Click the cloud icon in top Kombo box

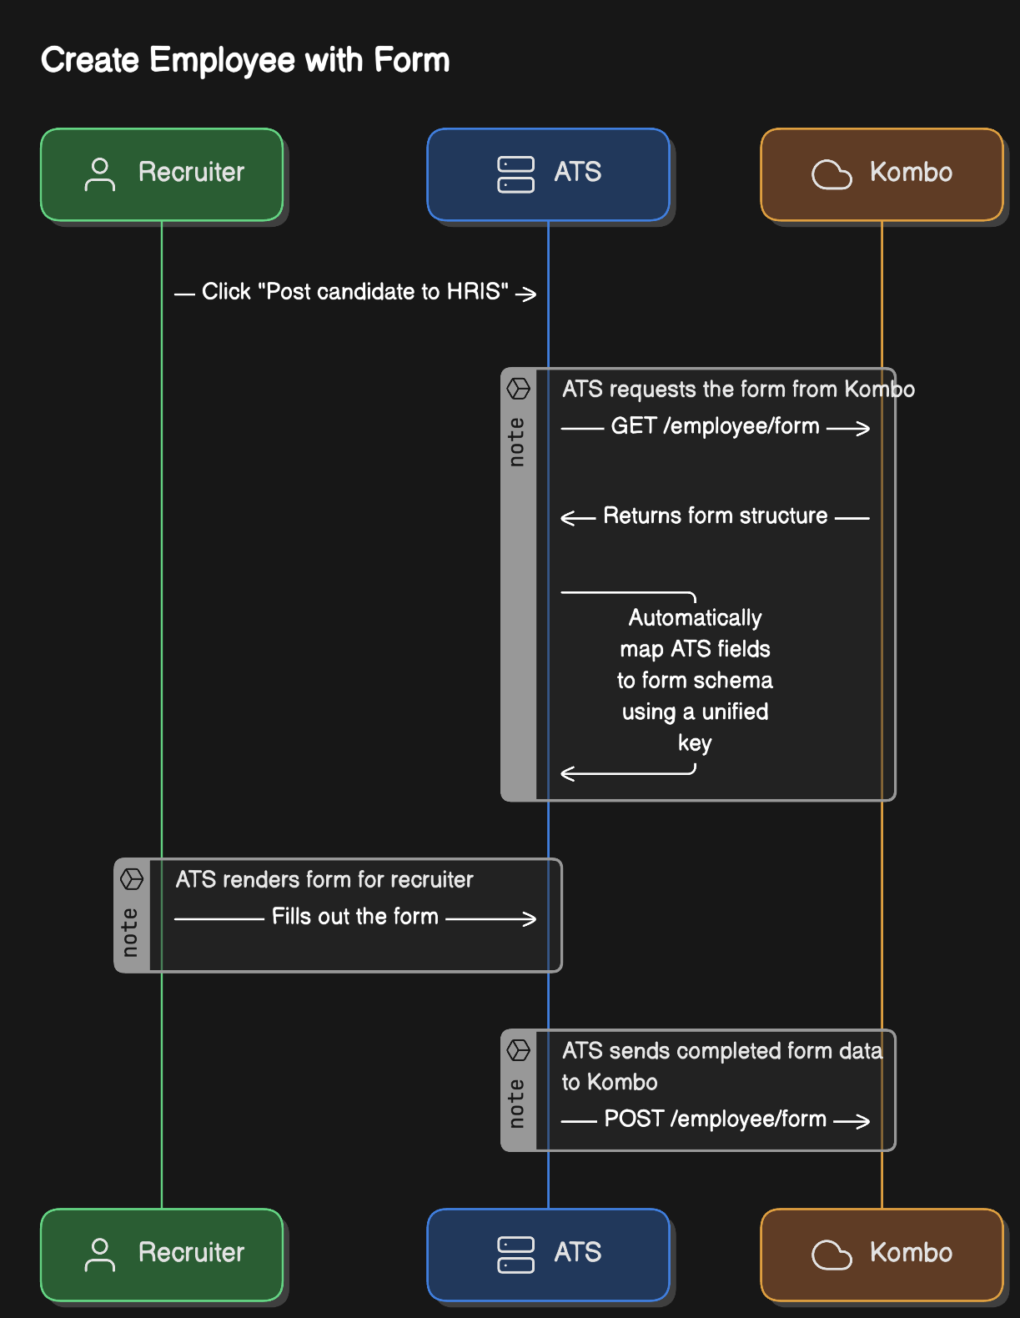pos(832,175)
